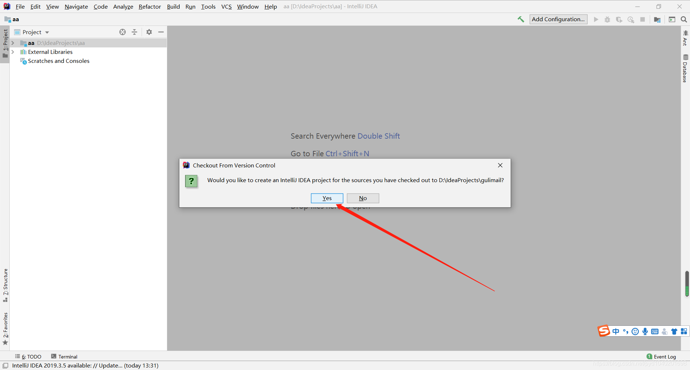This screenshot has height=370, width=690.
Task: Open the emoji smiley in Sogou bar
Action: coord(635,331)
